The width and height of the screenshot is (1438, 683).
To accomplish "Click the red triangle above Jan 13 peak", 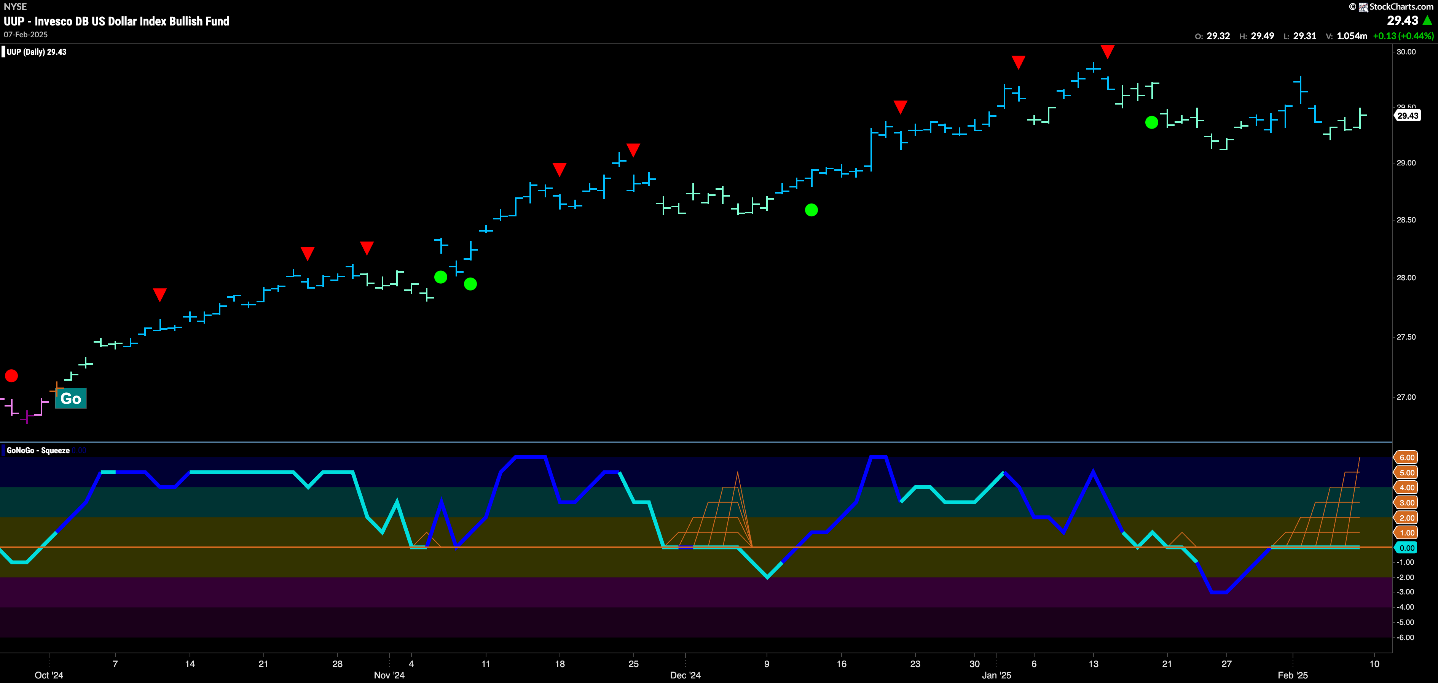I will pos(1108,52).
